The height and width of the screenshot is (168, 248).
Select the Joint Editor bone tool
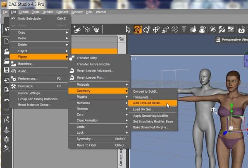[x=174, y=29]
